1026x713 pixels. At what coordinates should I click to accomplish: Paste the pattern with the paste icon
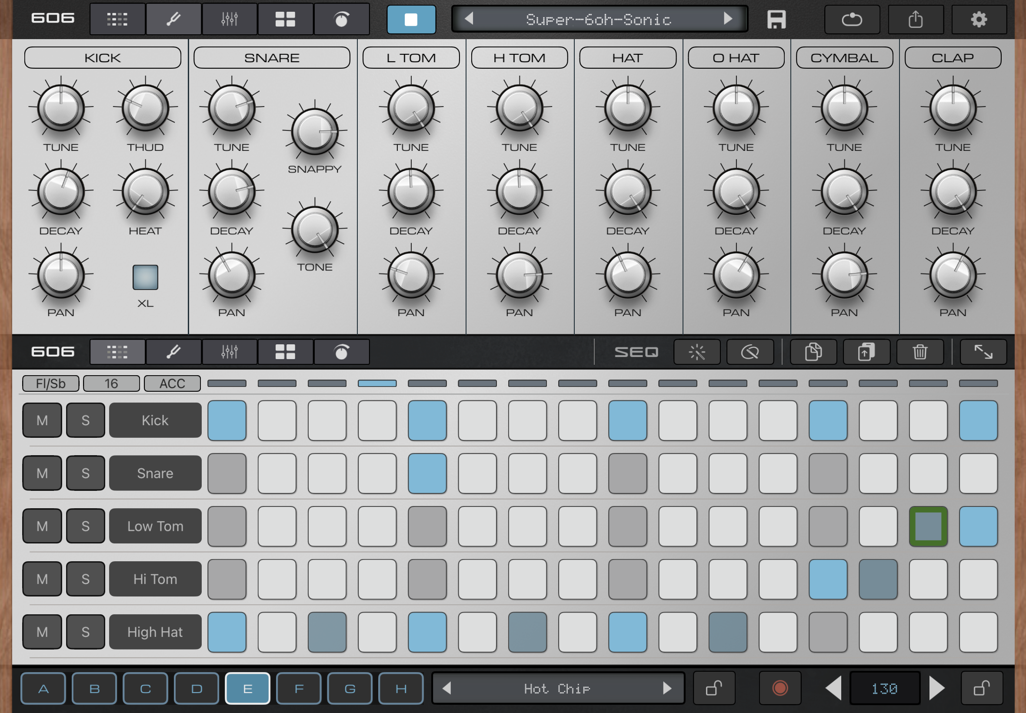coord(866,352)
